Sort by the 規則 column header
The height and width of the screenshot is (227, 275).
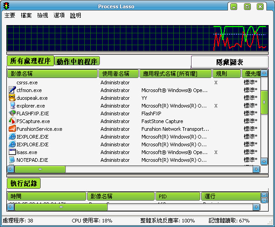tap(226, 74)
